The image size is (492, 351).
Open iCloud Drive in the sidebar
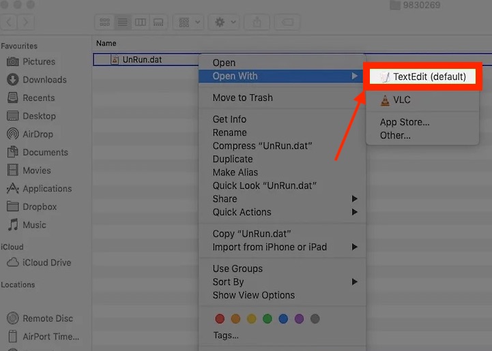click(39, 262)
